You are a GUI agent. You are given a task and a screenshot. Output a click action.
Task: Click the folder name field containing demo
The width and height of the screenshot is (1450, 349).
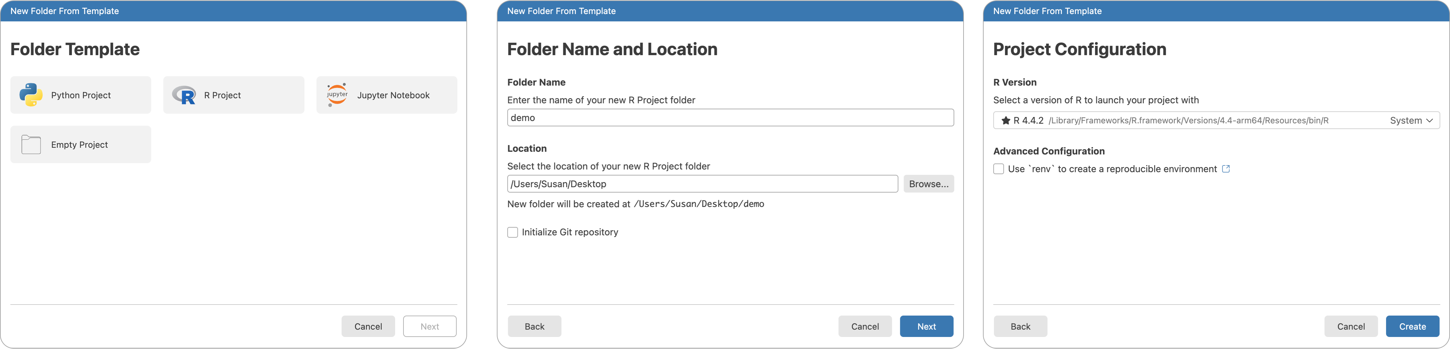click(730, 117)
